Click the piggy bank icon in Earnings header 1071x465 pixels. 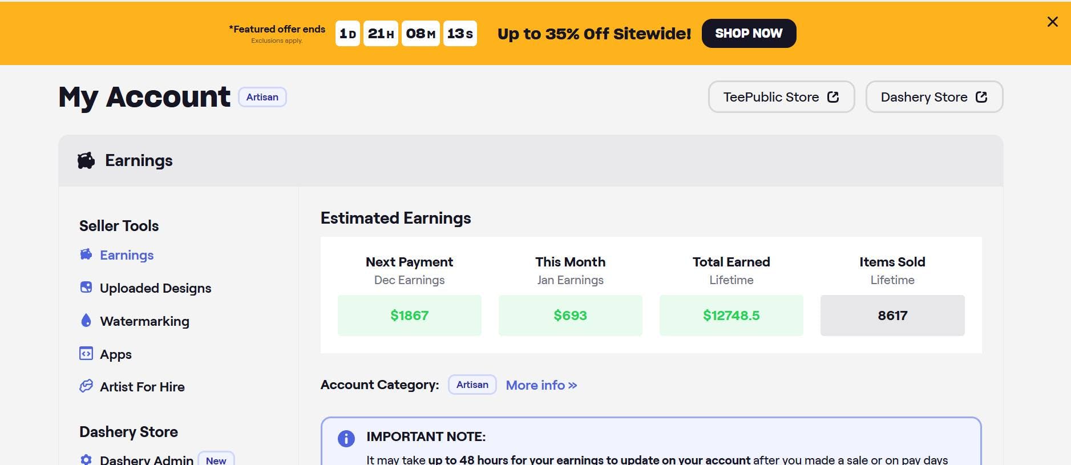point(86,161)
